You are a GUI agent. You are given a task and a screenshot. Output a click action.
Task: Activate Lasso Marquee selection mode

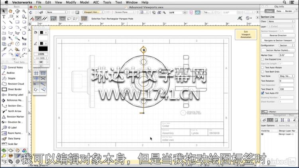pos(69,19)
